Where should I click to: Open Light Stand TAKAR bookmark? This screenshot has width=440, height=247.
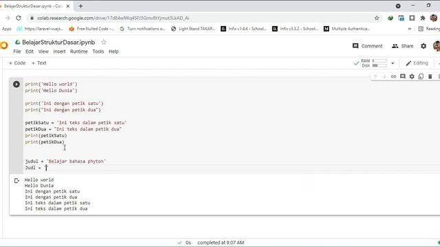pos(193,29)
